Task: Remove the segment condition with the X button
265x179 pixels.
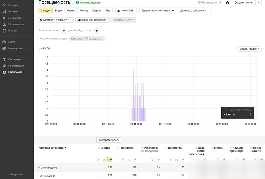Action: (73, 20)
